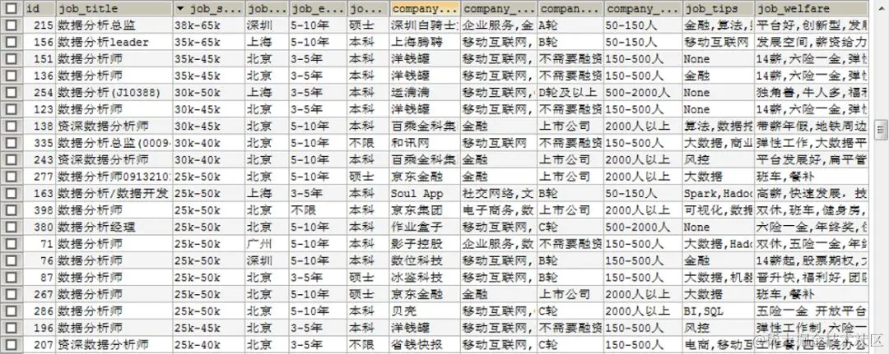Image resolution: width=889 pixels, height=354 pixels.
Task: Select the company cell 冰鉴科技
Action: pyautogui.click(x=426, y=278)
